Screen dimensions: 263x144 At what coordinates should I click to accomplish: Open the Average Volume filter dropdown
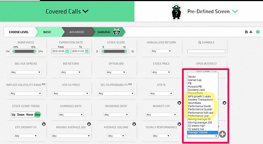click(116, 136)
